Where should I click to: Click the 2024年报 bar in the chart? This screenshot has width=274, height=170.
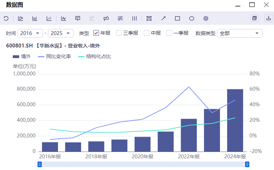pos(235,120)
